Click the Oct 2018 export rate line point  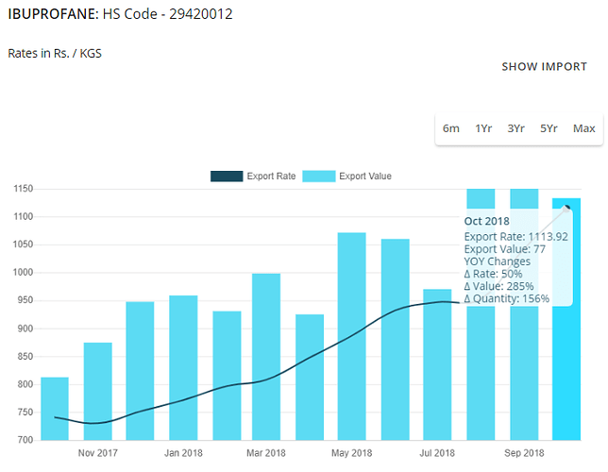pos(567,207)
